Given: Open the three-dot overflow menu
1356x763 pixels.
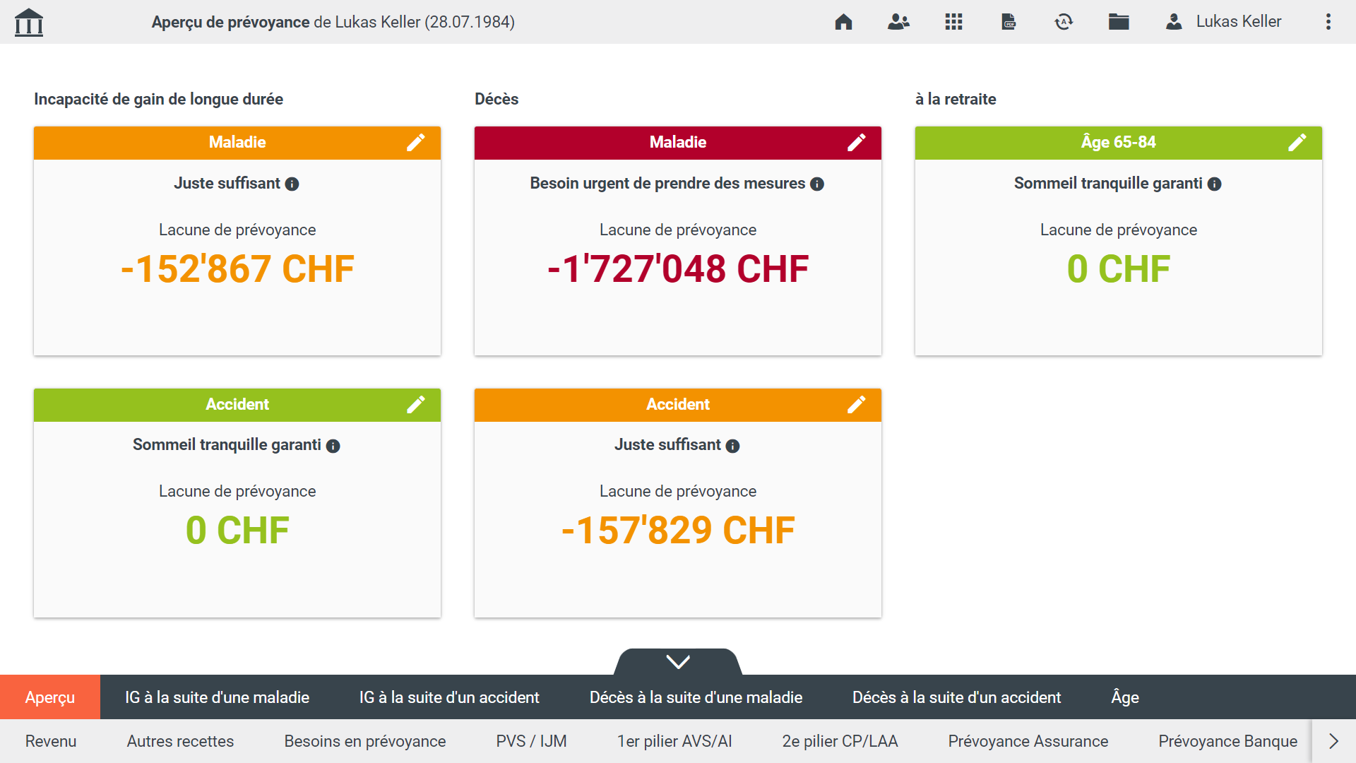Looking at the screenshot, I should (x=1328, y=22).
